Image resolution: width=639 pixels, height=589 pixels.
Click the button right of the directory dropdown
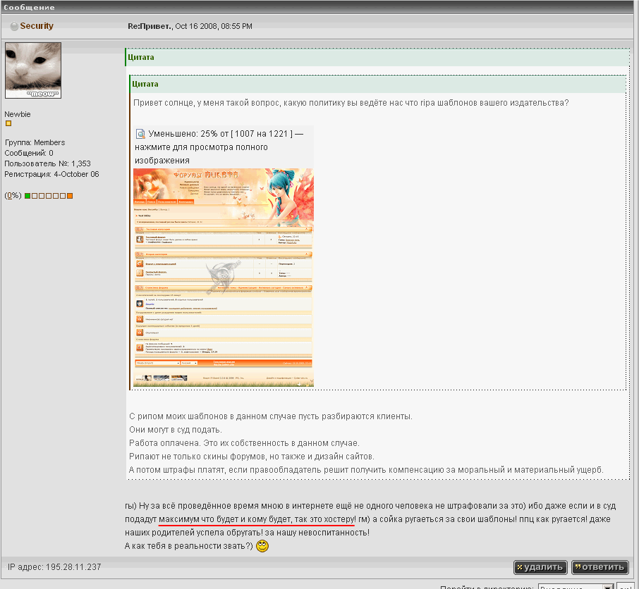pyautogui.click(x=624, y=586)
